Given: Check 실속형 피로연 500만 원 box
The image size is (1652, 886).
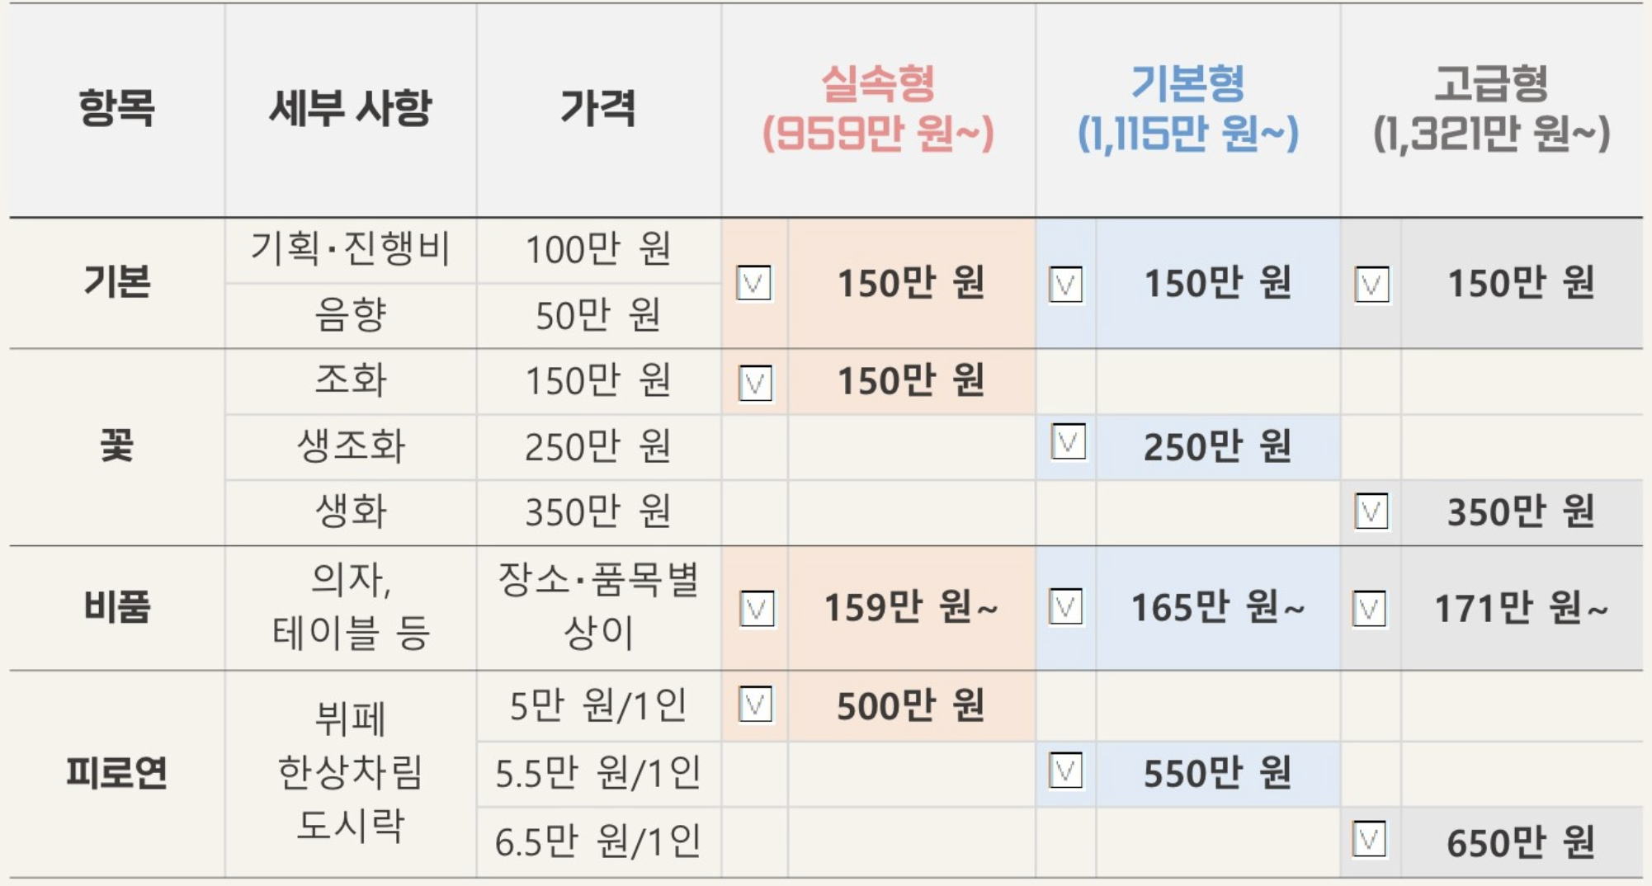Looking at the screenshot, I should coord(755,705).
